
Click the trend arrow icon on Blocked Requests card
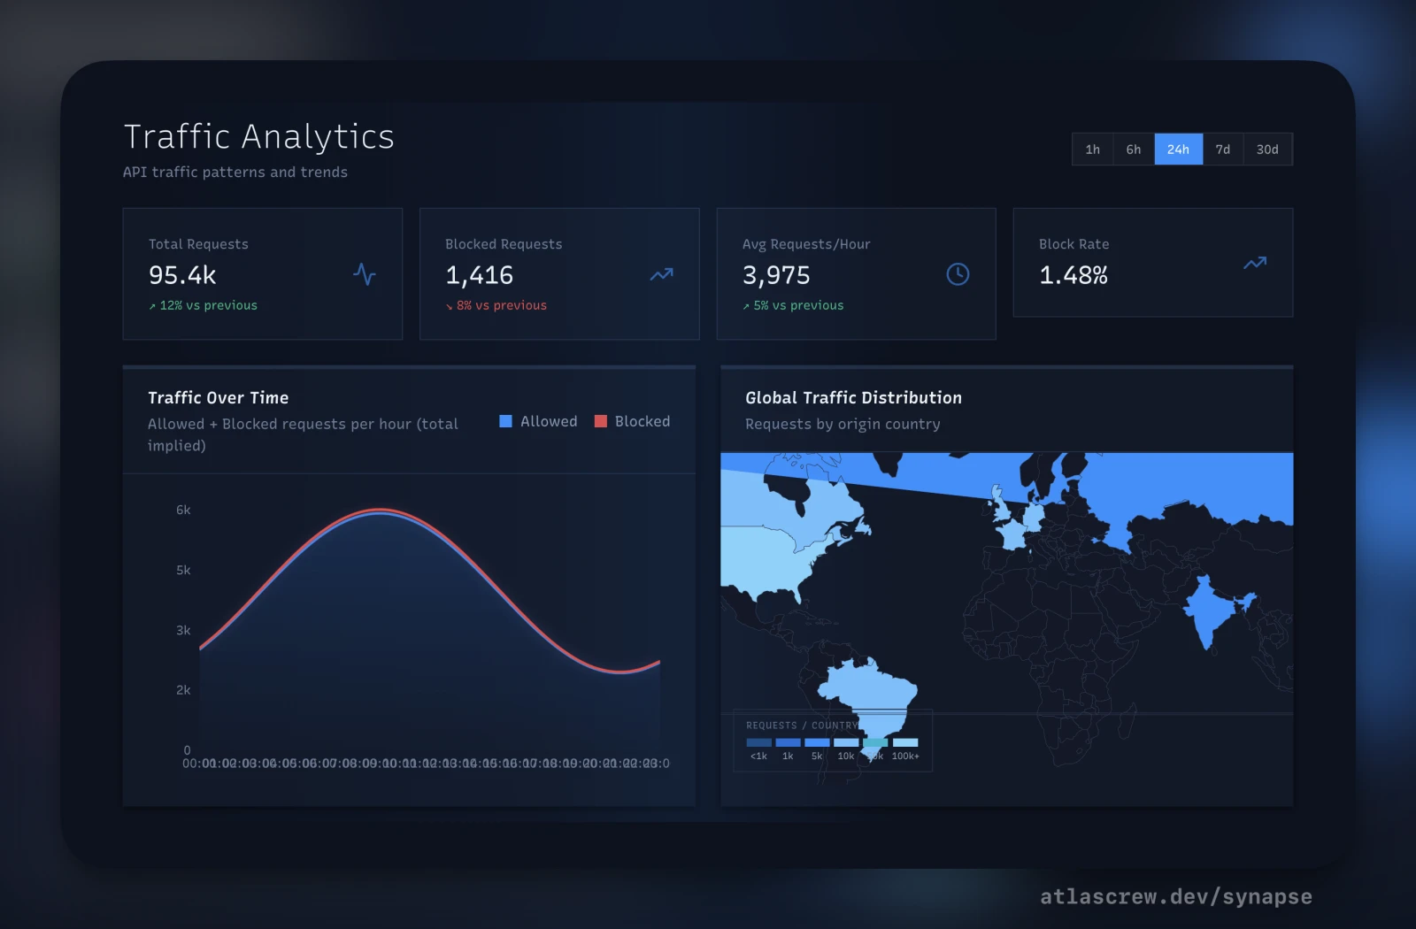pos(661,274)
